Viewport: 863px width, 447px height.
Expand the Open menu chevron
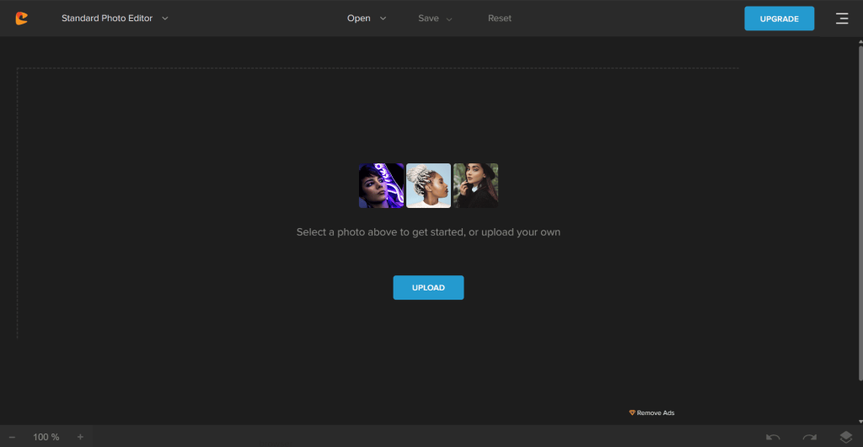click(383, 19)
